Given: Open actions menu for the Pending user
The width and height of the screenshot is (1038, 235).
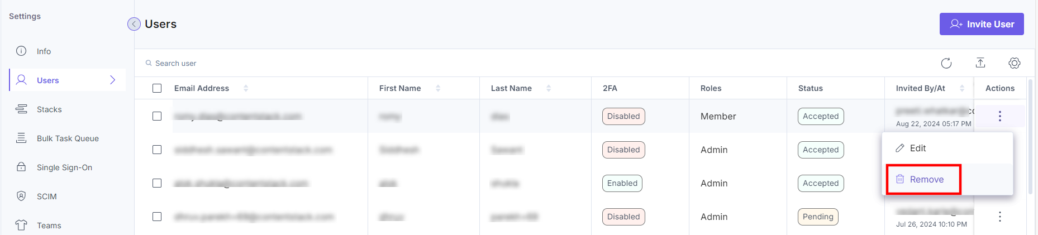Looking at the screenshot, I should point(999,217).
